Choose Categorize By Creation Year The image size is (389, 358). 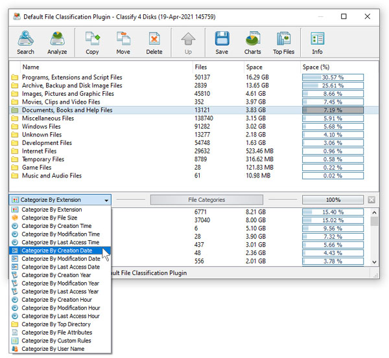pos(60,275)
